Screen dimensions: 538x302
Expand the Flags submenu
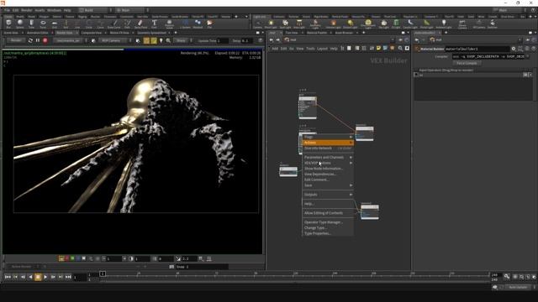pyautogui.click(x=328, y=137)
